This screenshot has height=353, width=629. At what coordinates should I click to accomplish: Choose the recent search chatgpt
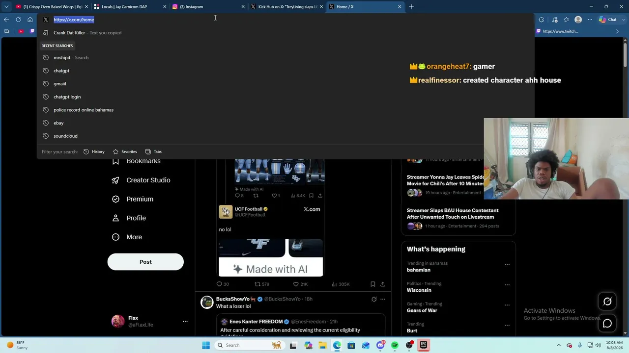[x=285, y=71]
